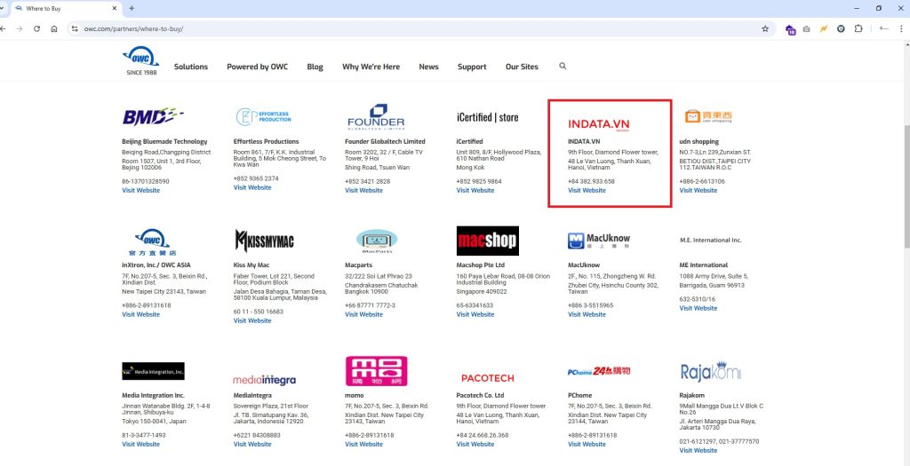The height and width of the screenshot is (466, 910).
Task: Click iCertified store logo
Action: pos(488,117)
